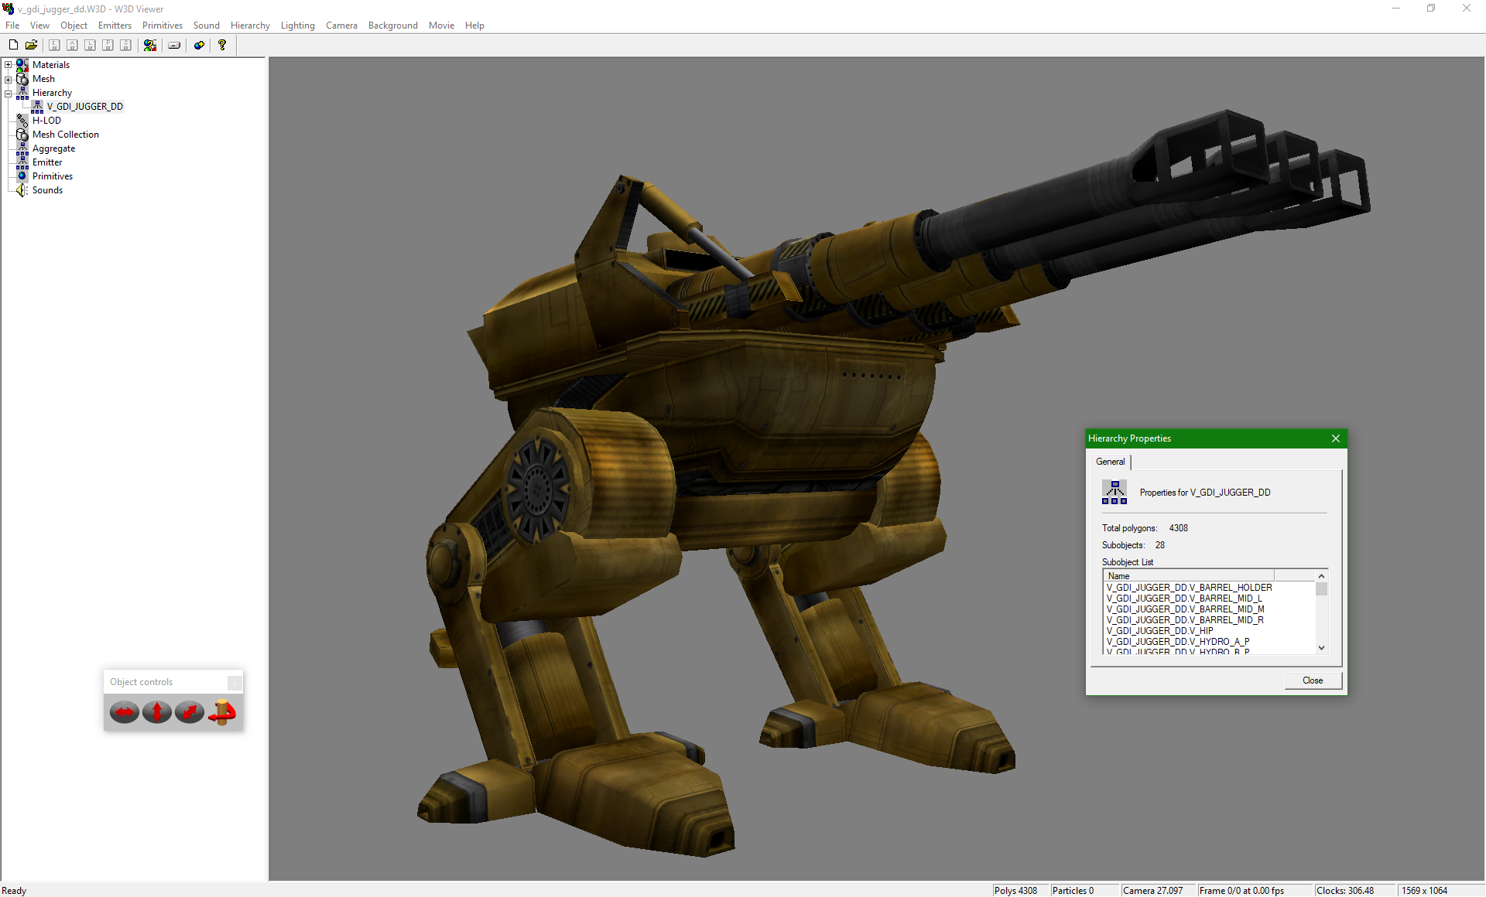This screenshot has width=1486, height=897.
Task: Close the Object controls floating toolbar
Action: point(235,682)
